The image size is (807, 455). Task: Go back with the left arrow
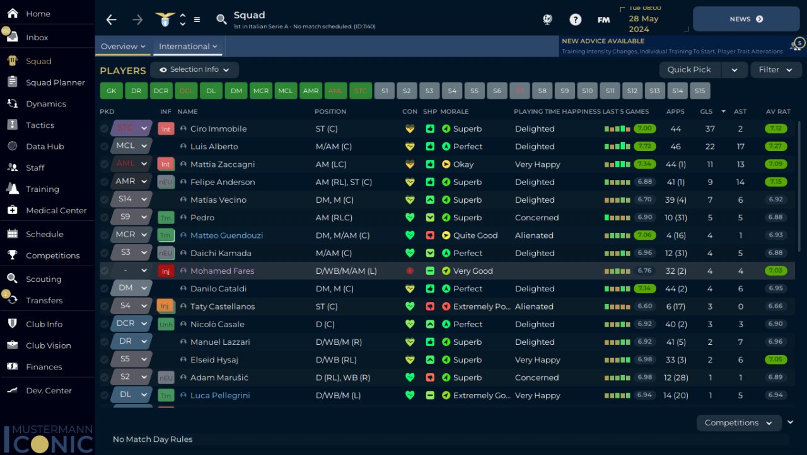tap(112, 20)
